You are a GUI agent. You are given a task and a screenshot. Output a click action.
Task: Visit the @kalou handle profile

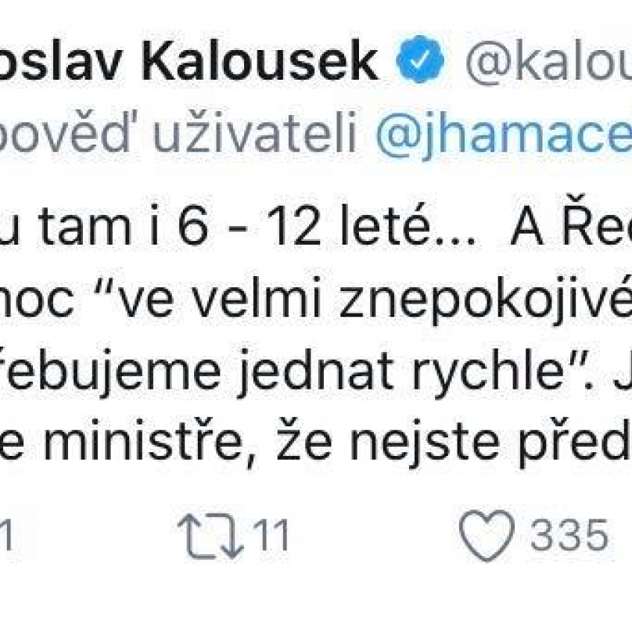(x=548, y=61)
